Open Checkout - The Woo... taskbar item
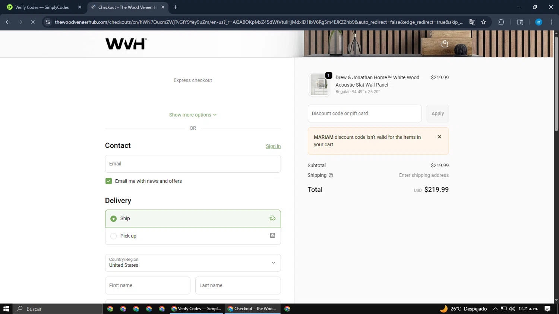The width and height of the screenshot is (559, 314). (x=252, y=309)
